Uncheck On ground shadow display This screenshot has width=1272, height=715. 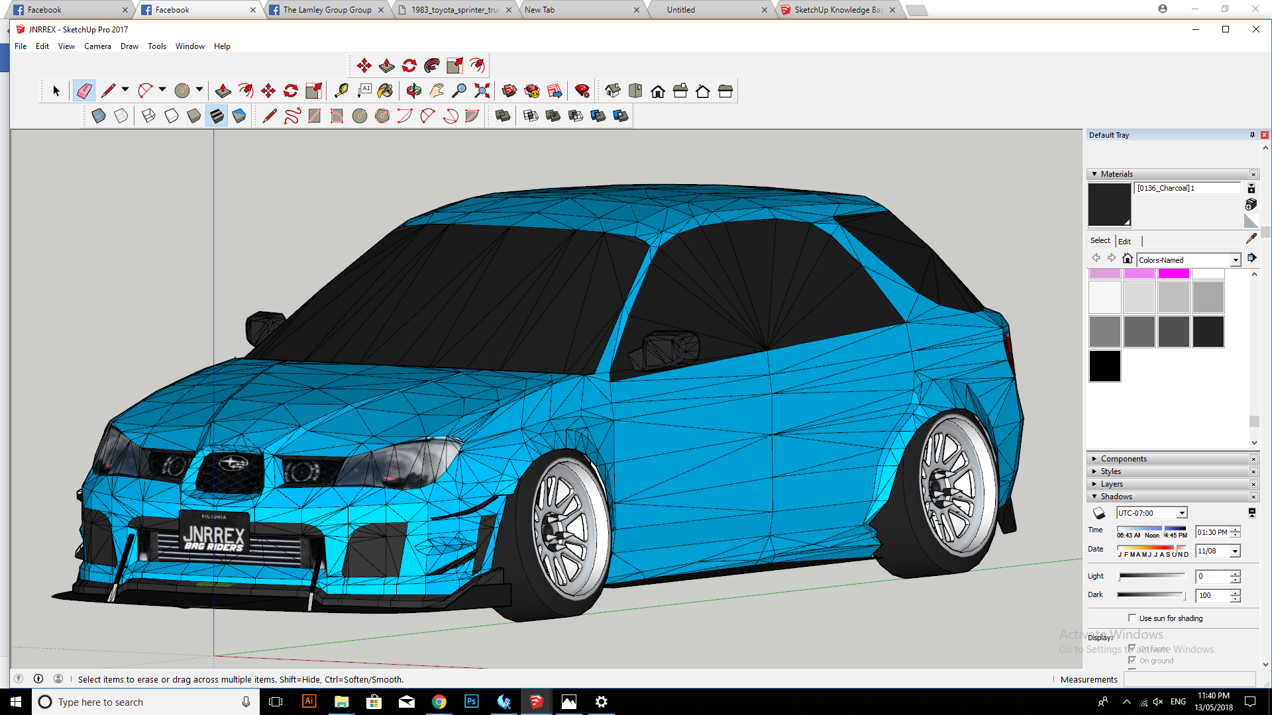tap(1133, 660)
